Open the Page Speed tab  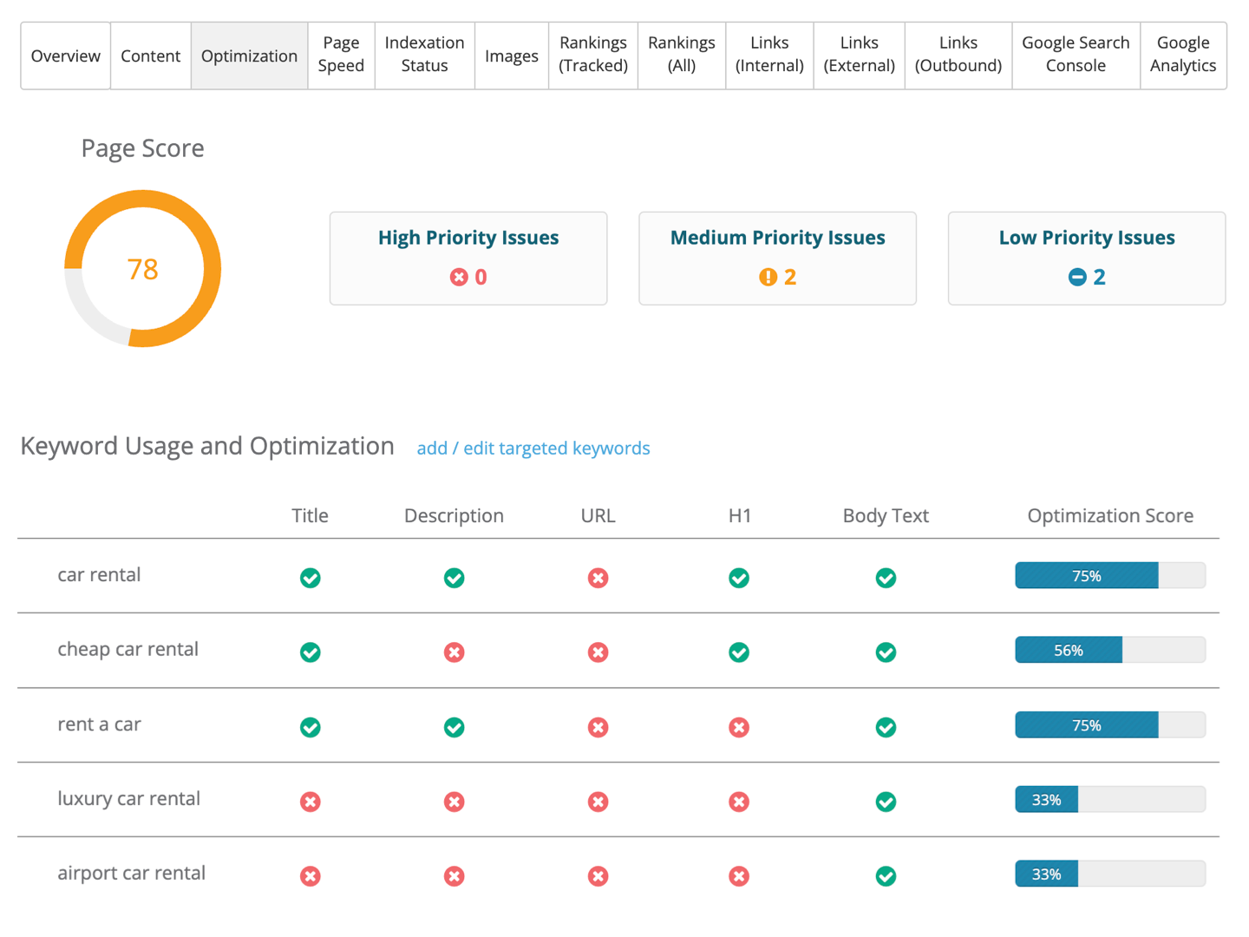pyautogui.click(x=341, y=56)
